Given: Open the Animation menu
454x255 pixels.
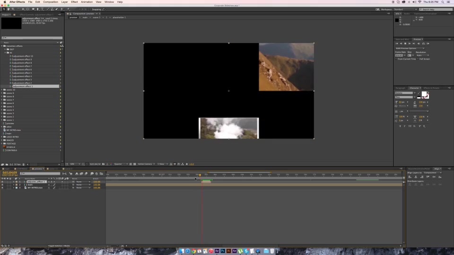Looking at the screenshot, I should pyautogui.click(x=87, y=2).
